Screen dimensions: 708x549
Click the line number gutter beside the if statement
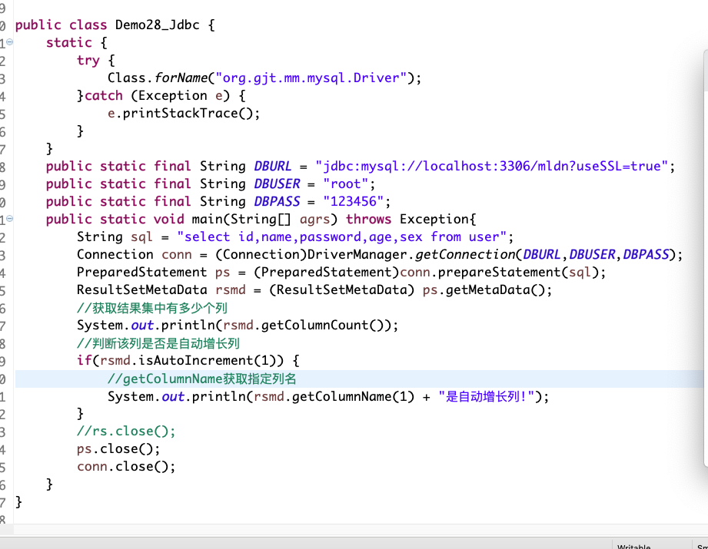pyautogui.click(x=6, y=360)
